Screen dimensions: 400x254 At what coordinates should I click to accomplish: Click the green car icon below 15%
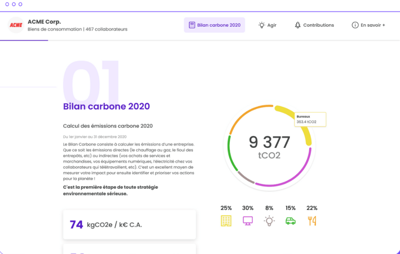(291, 221)
